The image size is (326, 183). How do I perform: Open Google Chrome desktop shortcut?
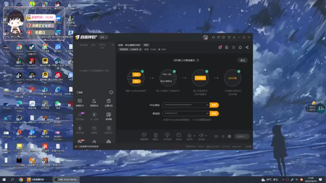pyautogui.click(x=19, y=50)
